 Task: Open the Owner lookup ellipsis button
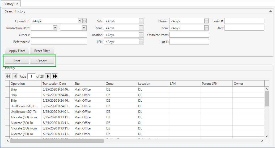206,21
